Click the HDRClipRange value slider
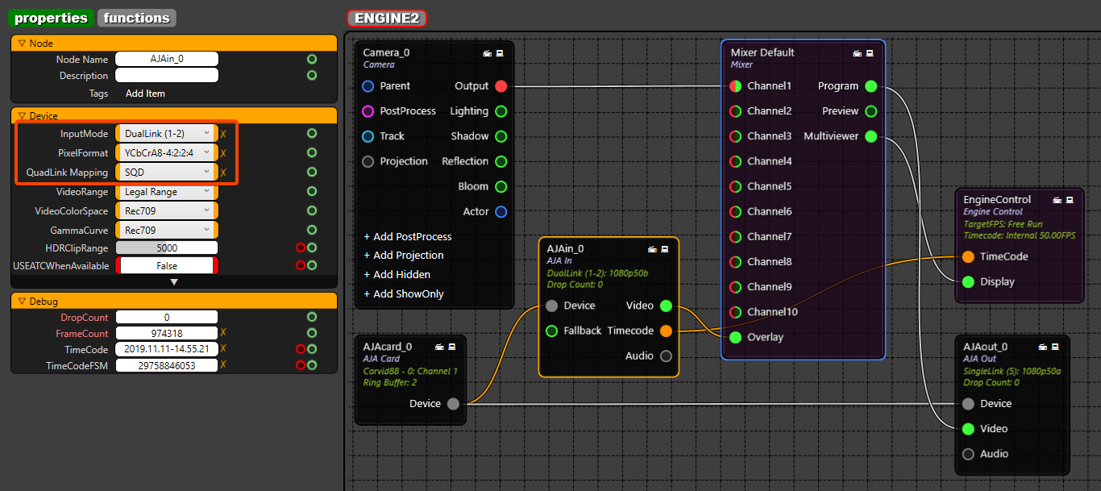The height and width of the screenshot is (491, 1101). [167, 248]
